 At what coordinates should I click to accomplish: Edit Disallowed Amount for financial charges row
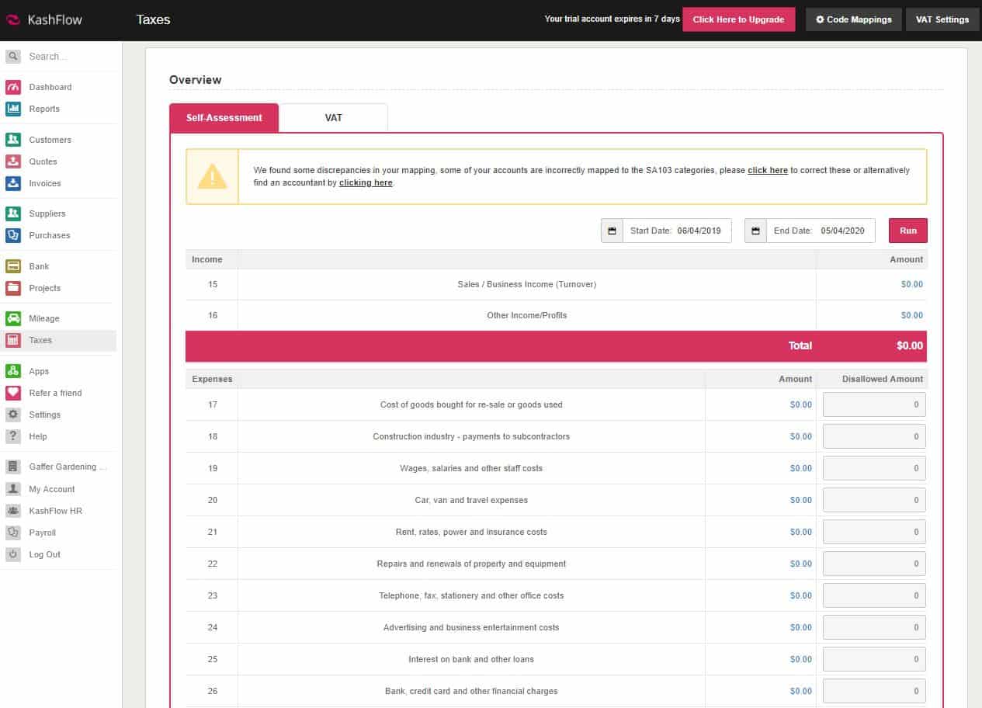[874, 691]
